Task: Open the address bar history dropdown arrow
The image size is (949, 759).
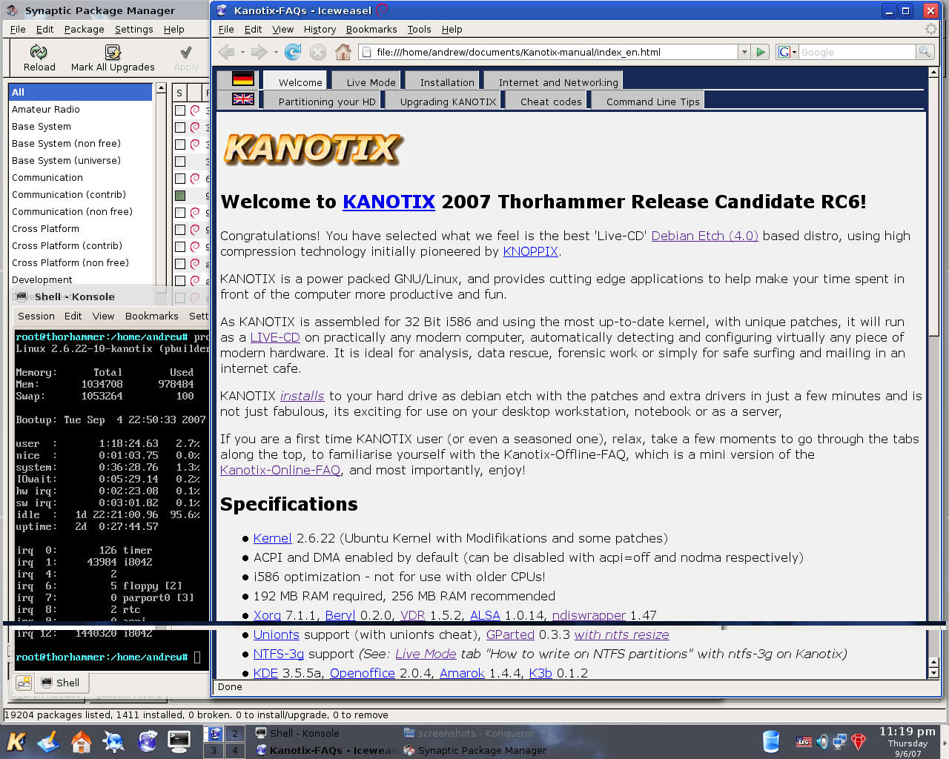Action: (x=744, y=52)
